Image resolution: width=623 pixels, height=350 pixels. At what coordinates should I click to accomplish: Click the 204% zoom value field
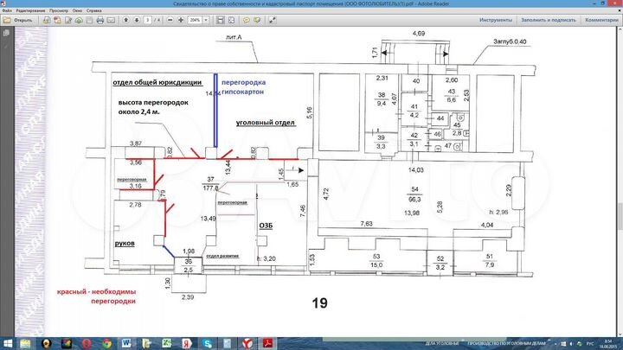(195, 19)
